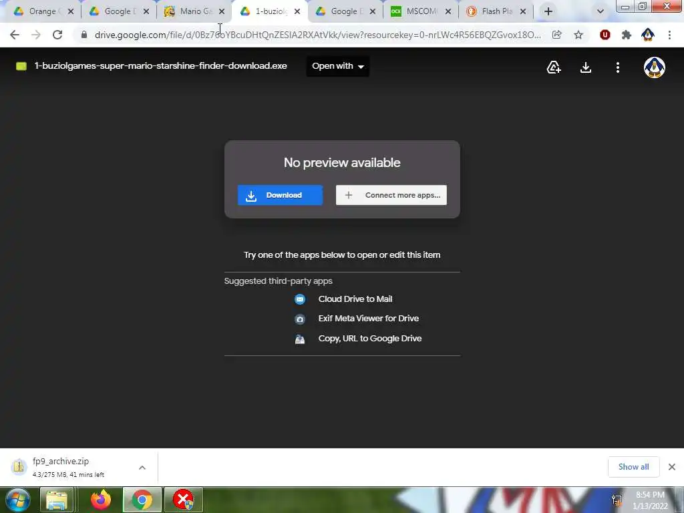
Task: Open File Explorer from the taskbar
Action: tap(57, 500)
